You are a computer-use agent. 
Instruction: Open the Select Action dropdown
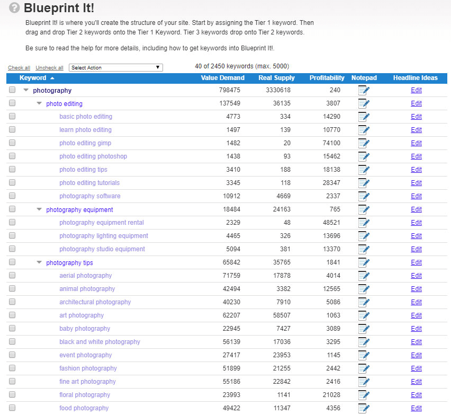pyautogui.click(x=116, y=68)
